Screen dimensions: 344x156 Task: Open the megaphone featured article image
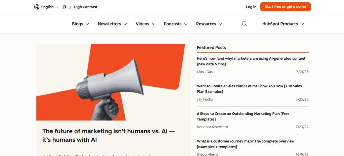[x=111, y=82]
